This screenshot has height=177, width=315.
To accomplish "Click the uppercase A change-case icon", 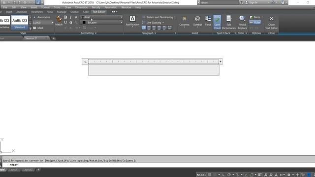I will [x=76, y=17].
